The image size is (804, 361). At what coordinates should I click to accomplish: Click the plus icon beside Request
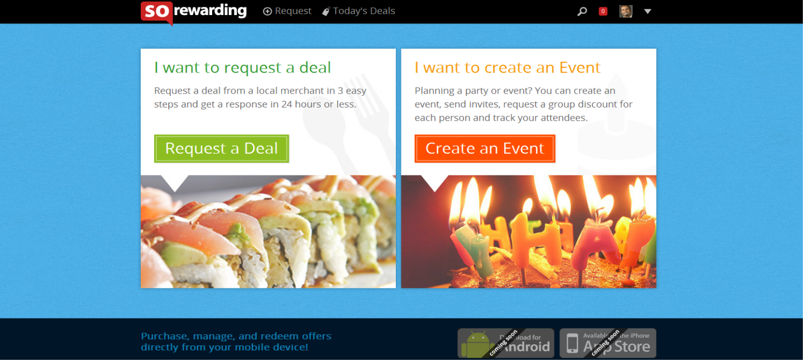[x=267, y=11]
